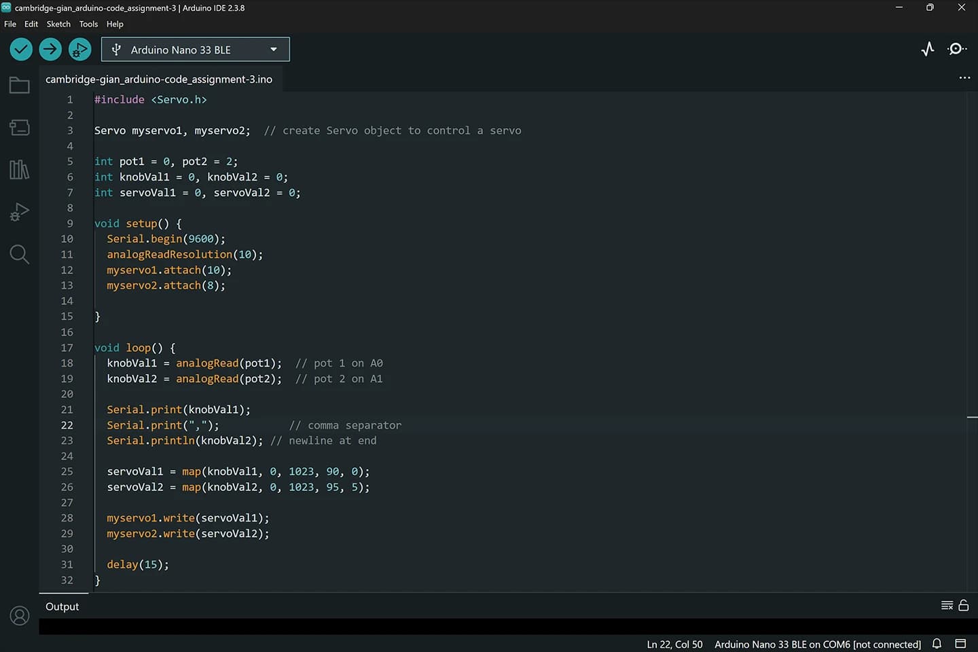This screenshot has height=652, width=978.
Task: Upload sketch with the arrow button
Action: click(50, 49)
